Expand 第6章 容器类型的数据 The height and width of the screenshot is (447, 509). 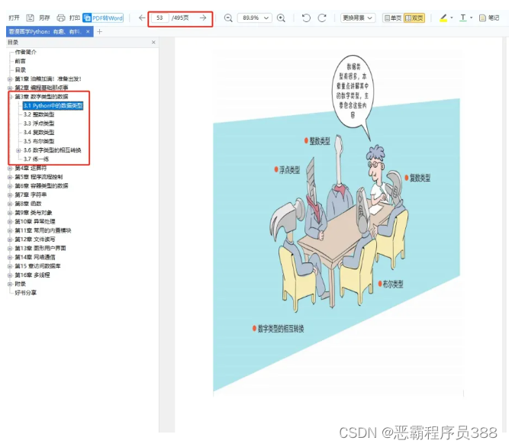pos(10,186)
